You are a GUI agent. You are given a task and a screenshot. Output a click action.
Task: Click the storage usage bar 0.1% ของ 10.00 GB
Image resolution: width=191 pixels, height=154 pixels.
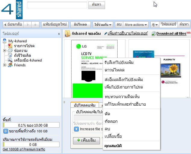point(31,125)
